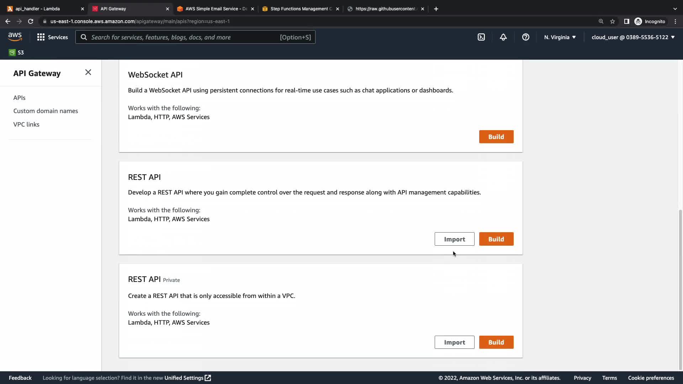Build the REST API Private
This screenshot has height=384, width=683.
pyautogui.click(x=496, y=342)
